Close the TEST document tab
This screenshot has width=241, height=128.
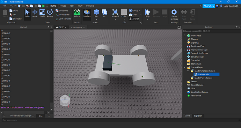65,28
